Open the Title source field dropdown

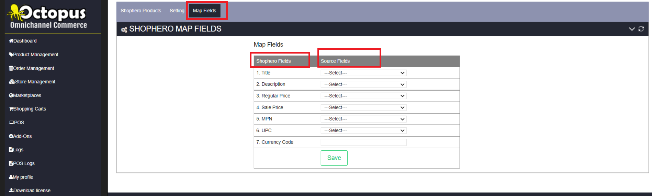coord(363,73)
